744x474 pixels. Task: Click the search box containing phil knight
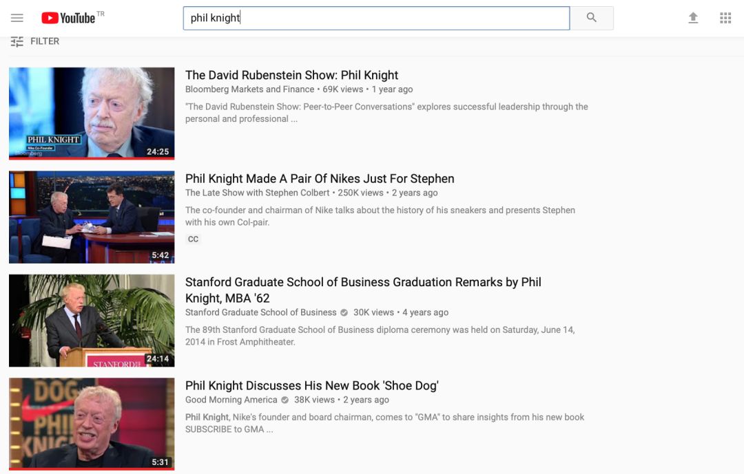pos(376,18)
